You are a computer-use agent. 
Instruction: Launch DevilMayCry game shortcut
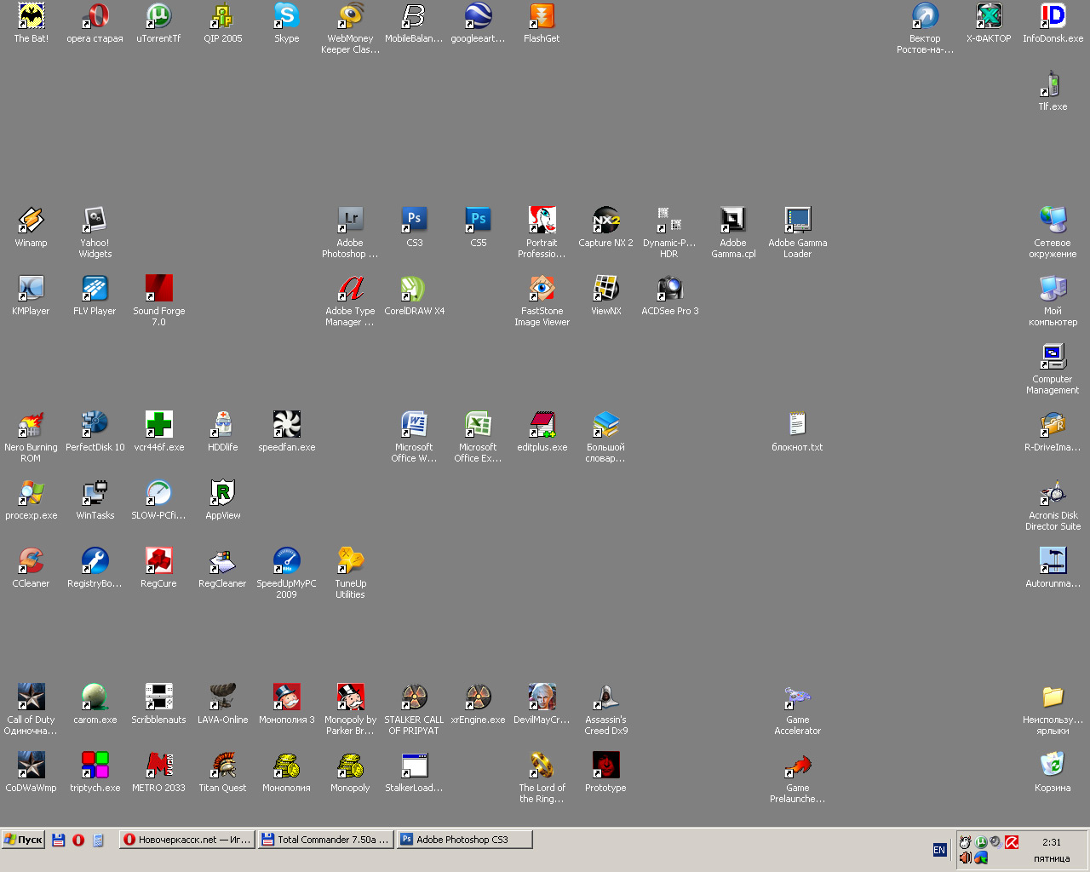[542, 697]
